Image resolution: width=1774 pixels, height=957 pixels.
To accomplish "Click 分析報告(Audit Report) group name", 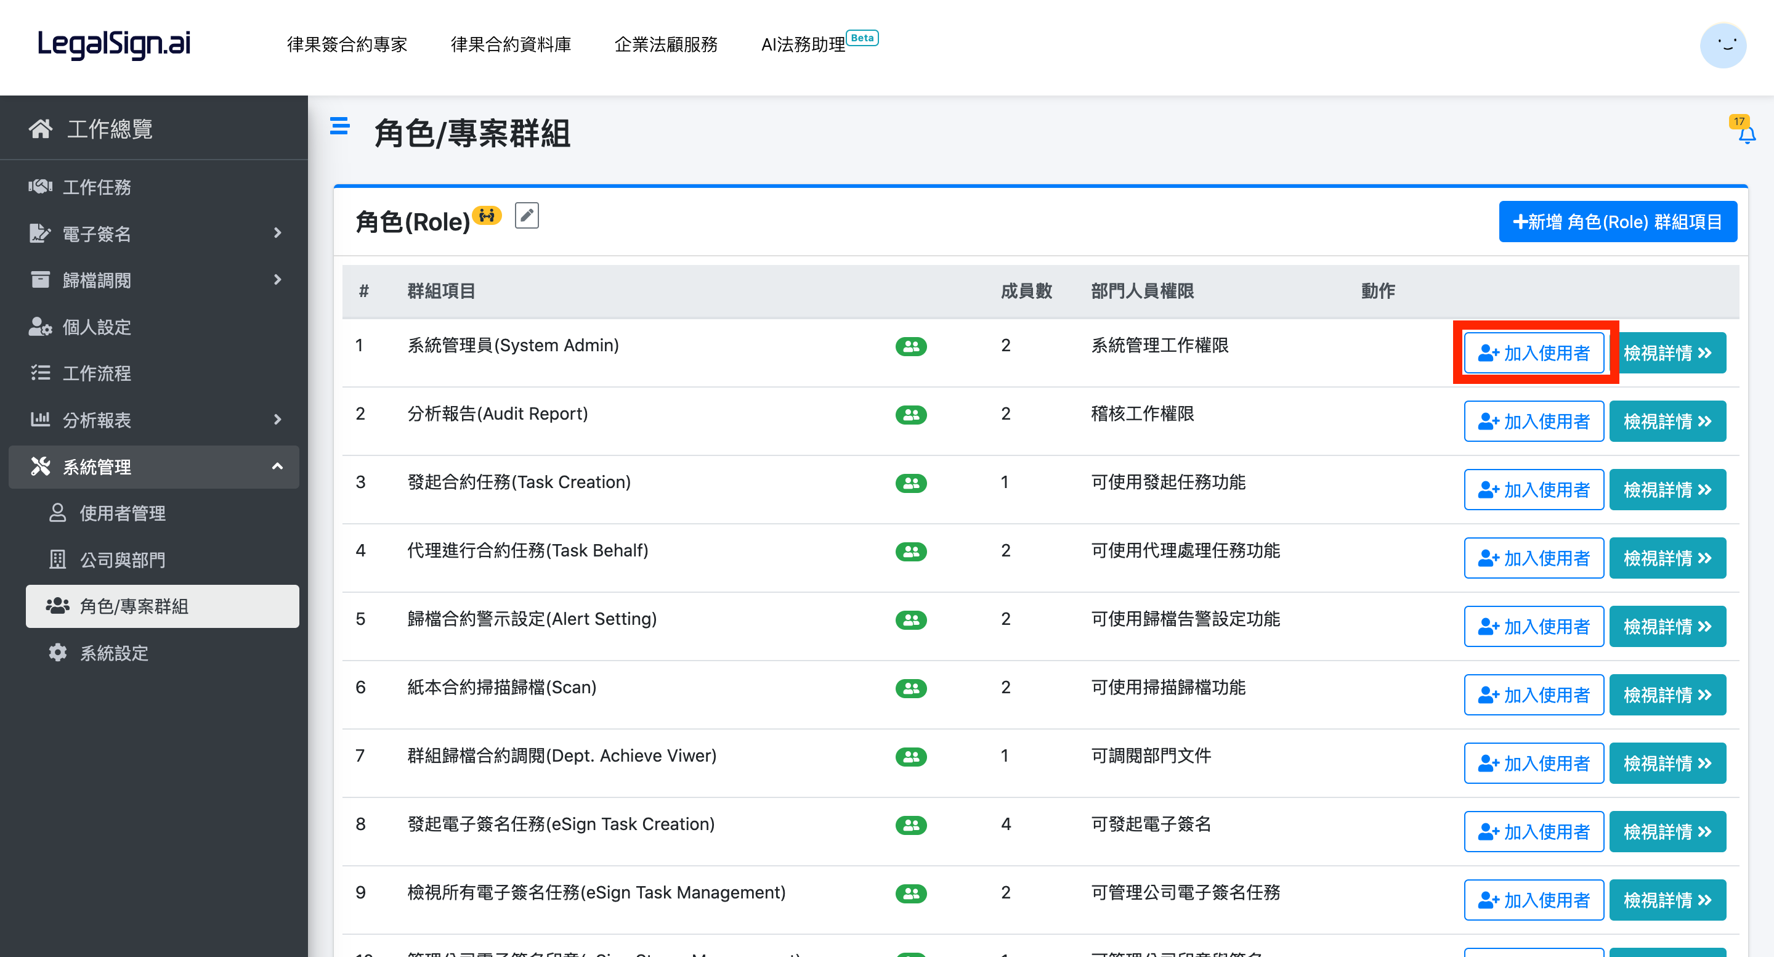I will coord(497,413).
